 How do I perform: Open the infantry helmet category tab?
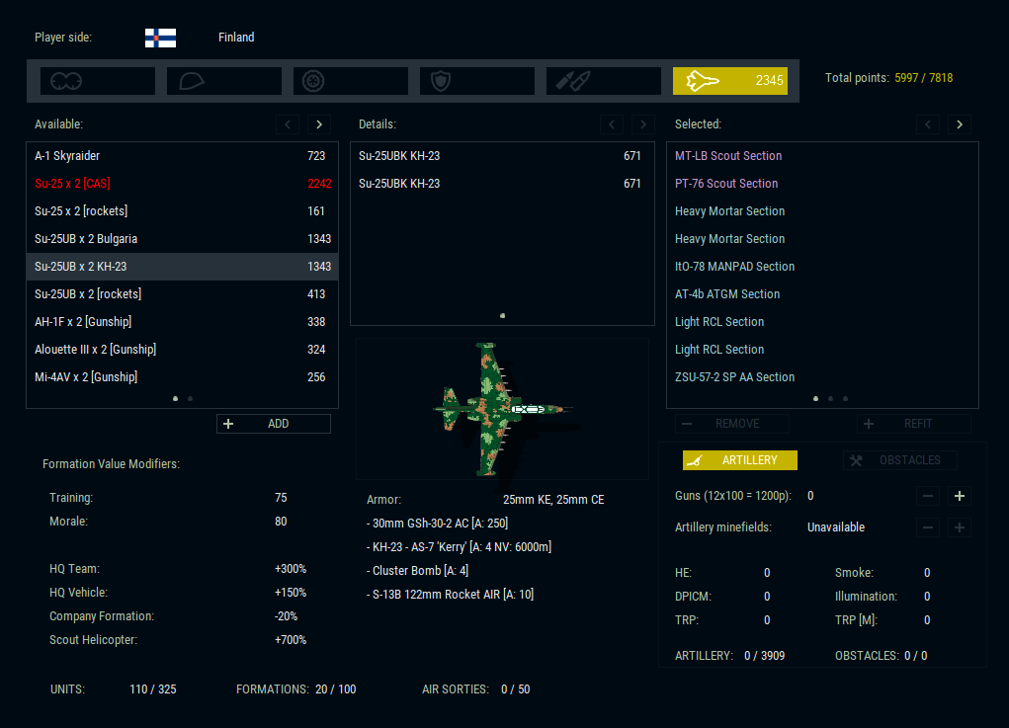(x=224, y=81)
